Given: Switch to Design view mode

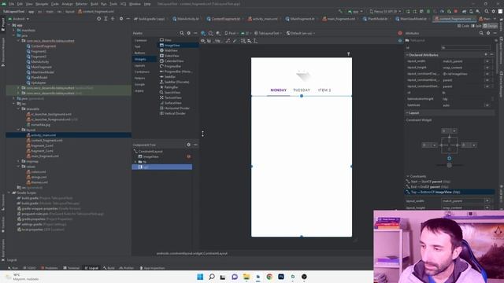Looking at the screenshot, I should (490, 26).
